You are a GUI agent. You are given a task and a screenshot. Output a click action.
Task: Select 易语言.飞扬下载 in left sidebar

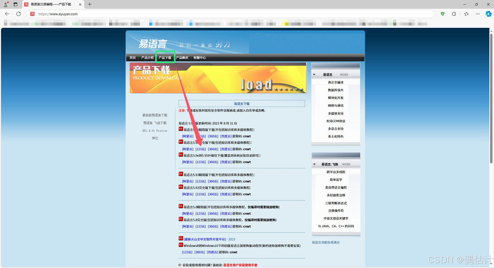coord(155,123)
